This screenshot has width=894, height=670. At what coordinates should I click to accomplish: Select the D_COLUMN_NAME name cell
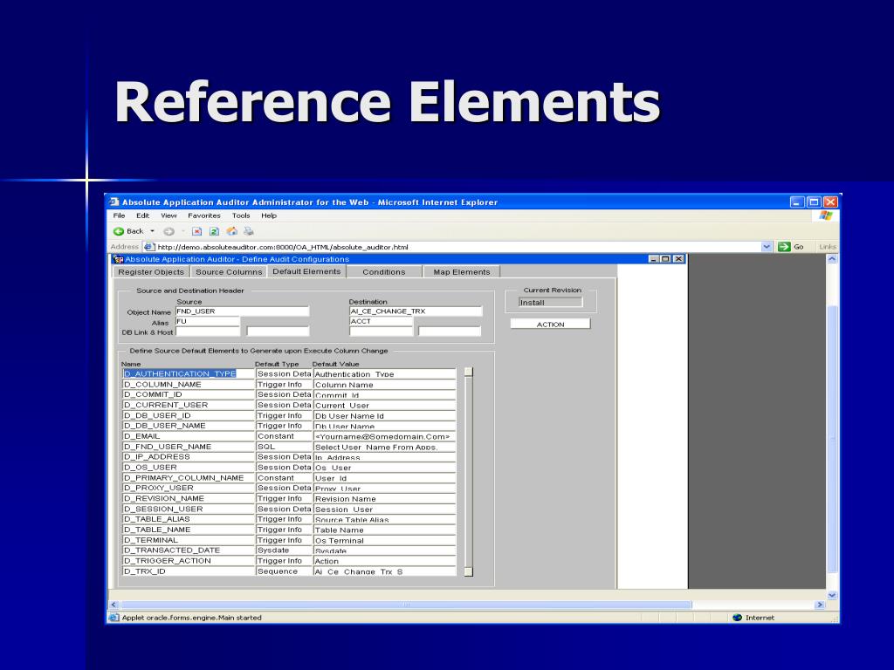tap(189, 385)
